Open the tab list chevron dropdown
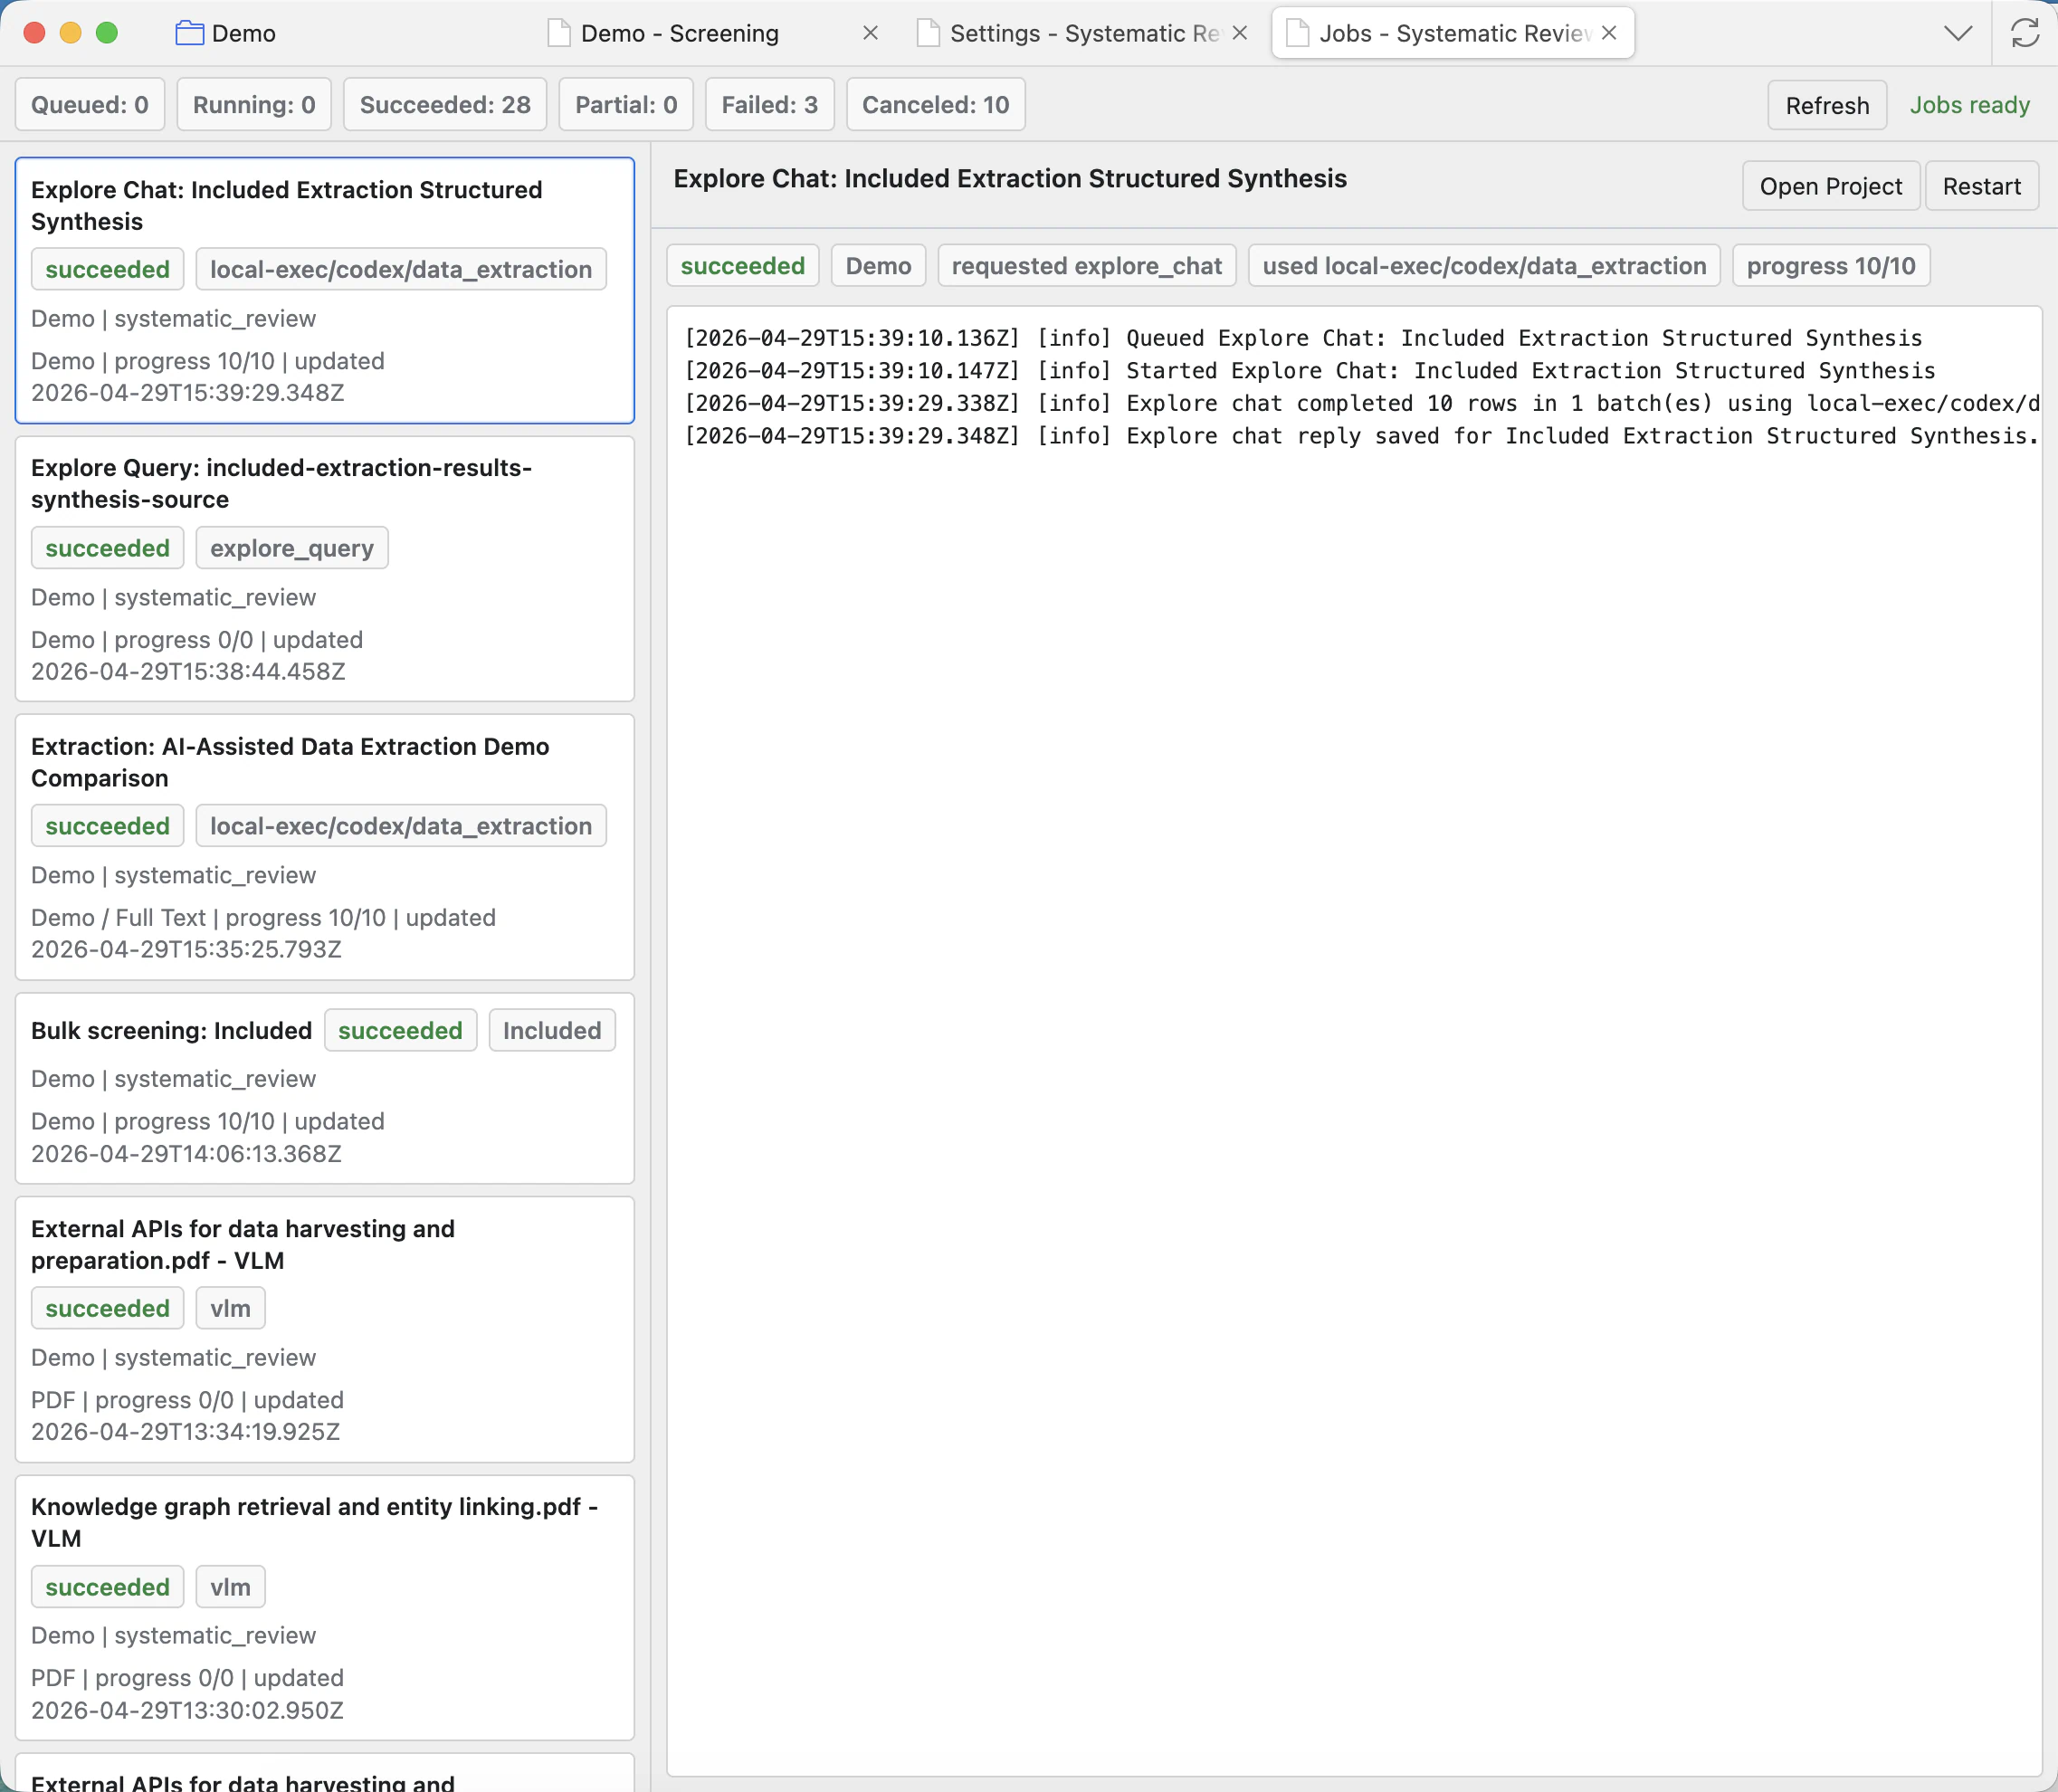 [1958, 33]
